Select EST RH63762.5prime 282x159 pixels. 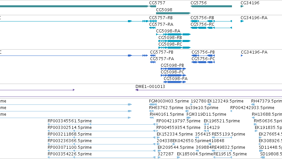tap(166, 108)
